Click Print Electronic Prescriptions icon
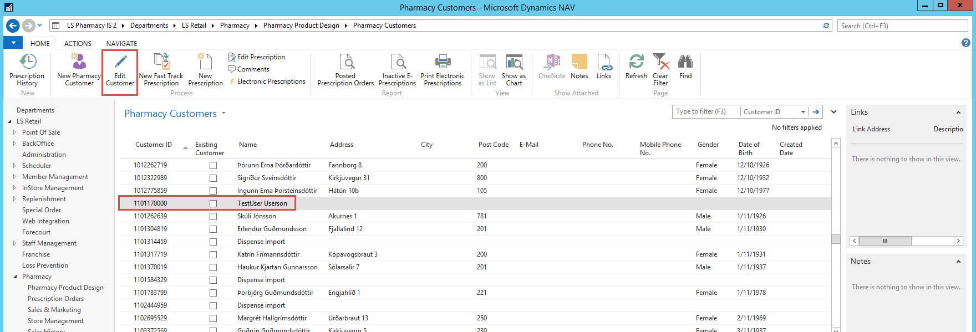This screenshot has width=976, height=332. tap(443, 61)
